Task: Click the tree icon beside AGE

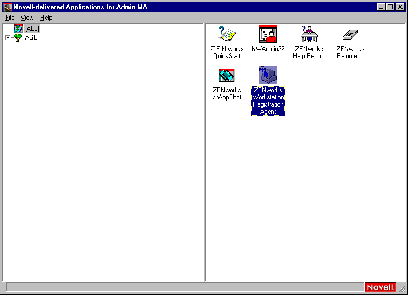Action: pyautogui.click(x=18, y=37)
